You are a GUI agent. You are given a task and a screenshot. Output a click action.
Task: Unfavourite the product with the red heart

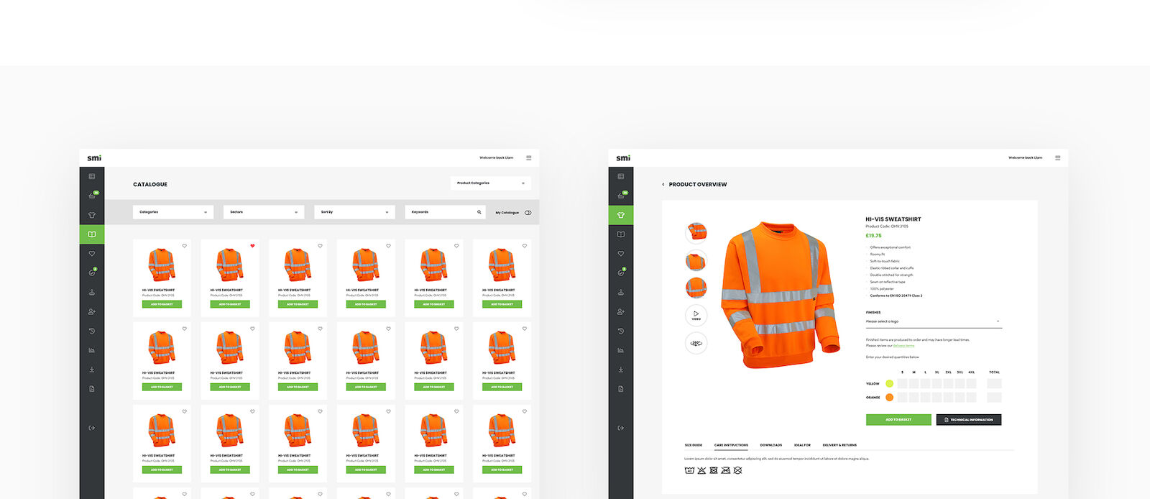pos(252,246)
